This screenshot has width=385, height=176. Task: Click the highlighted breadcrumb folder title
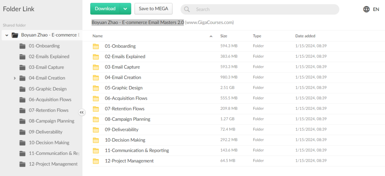(x=138, y=23)
